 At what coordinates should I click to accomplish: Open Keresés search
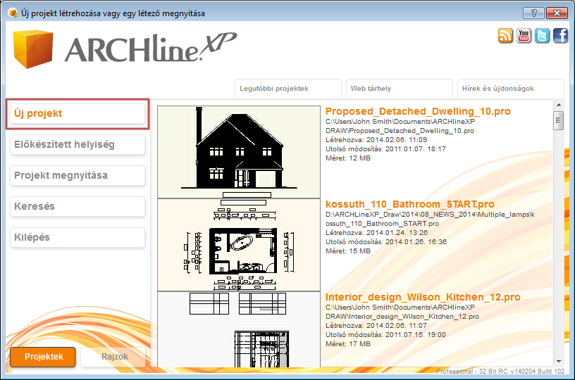(78, 206)
